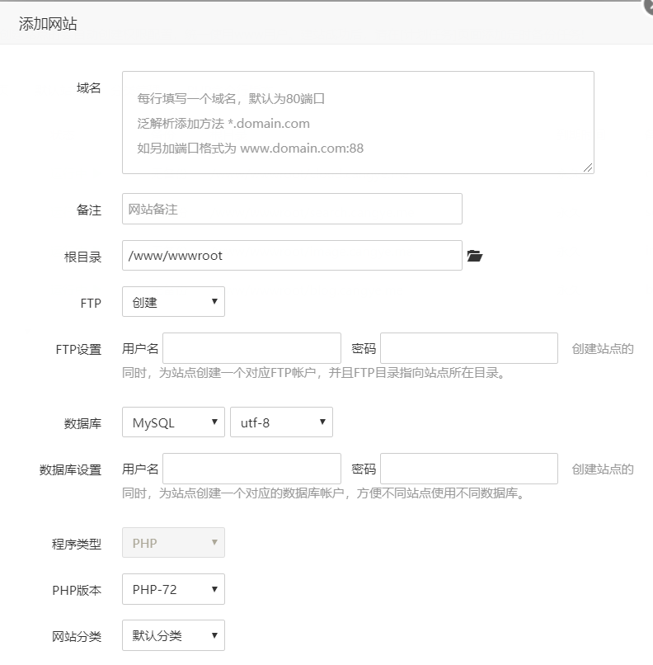Click the domain textarea resize handle
The width and height of the screenshot is (653, 665).
[588, 168]
